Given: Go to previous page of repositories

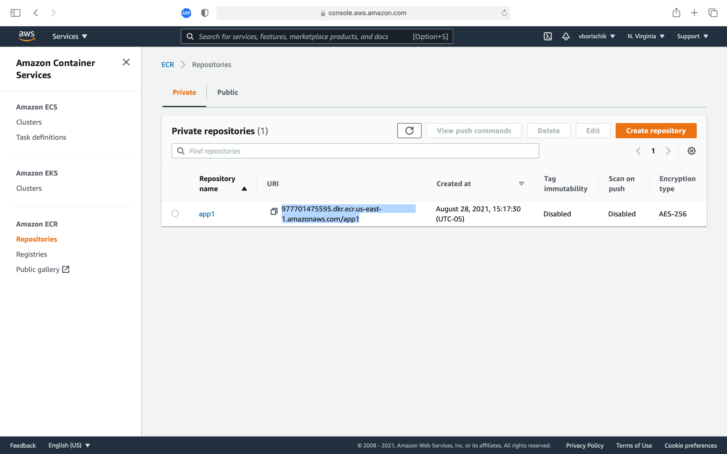Looking at the screenshot, I should click(x=638, y=151).
